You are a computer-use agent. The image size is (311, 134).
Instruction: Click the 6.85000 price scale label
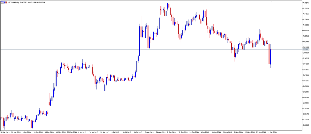pos(306,86)
